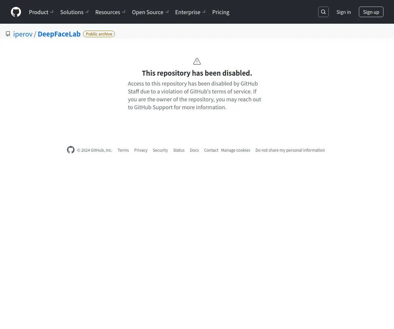Open the Docs footer link
Screen dimensions: 394x329
(194, 150)
